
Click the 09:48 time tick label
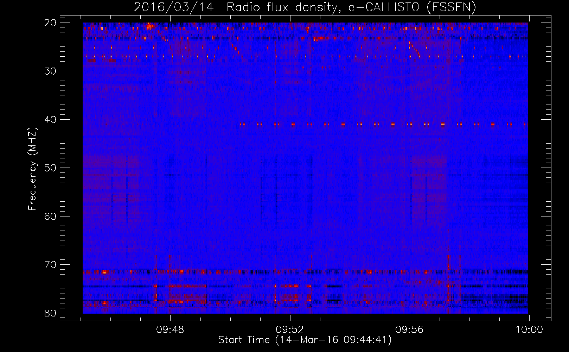[x=170, y=330]
